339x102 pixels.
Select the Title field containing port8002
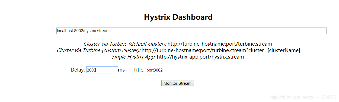click(216, 70)
